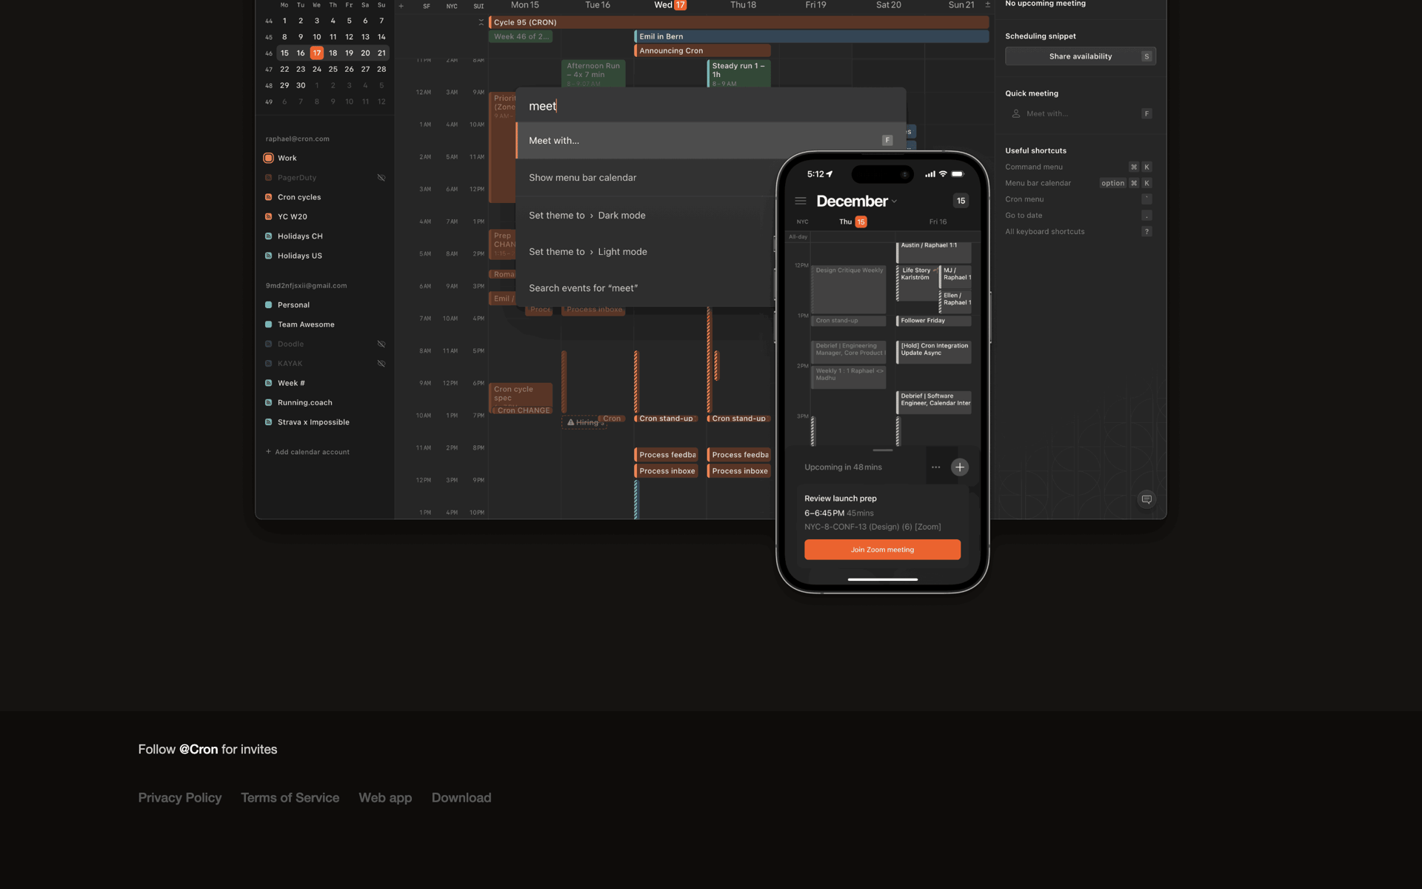The height and width of the screenshot is (889, 1422).
Task: Open the Announcing Cron event
Action: 702,50
